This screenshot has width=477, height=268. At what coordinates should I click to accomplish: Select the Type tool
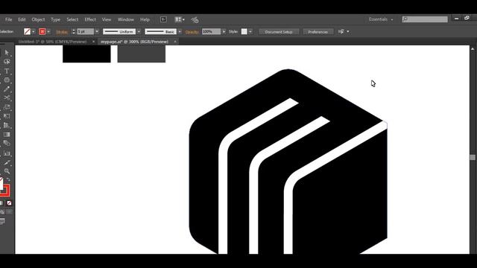[x=7, y=71]
